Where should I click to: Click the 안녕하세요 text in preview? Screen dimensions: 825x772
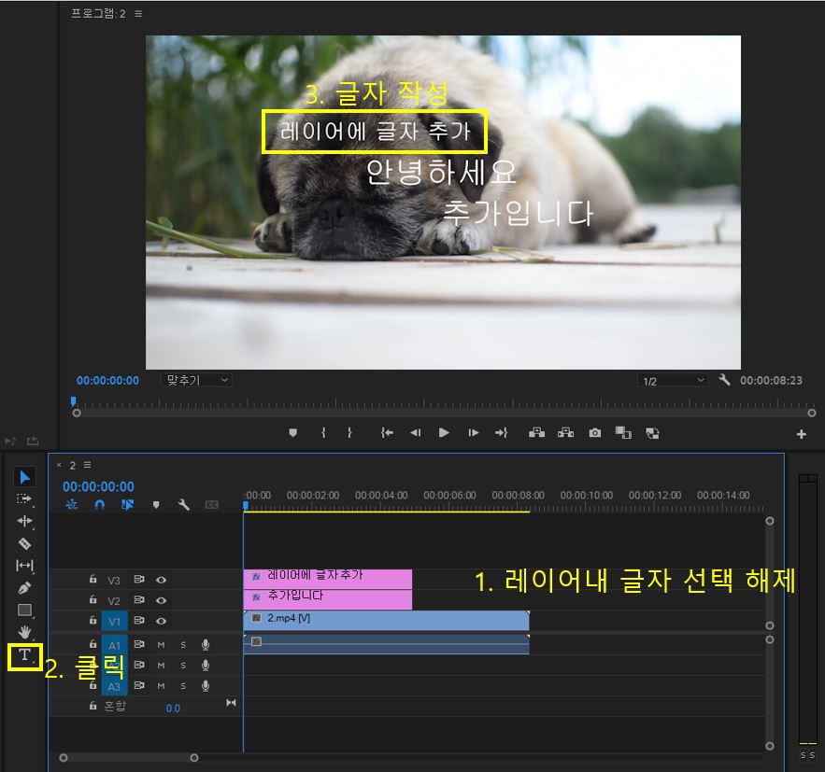[441, 173]
